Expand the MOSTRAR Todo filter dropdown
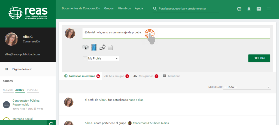 click(x=247, y=87)
